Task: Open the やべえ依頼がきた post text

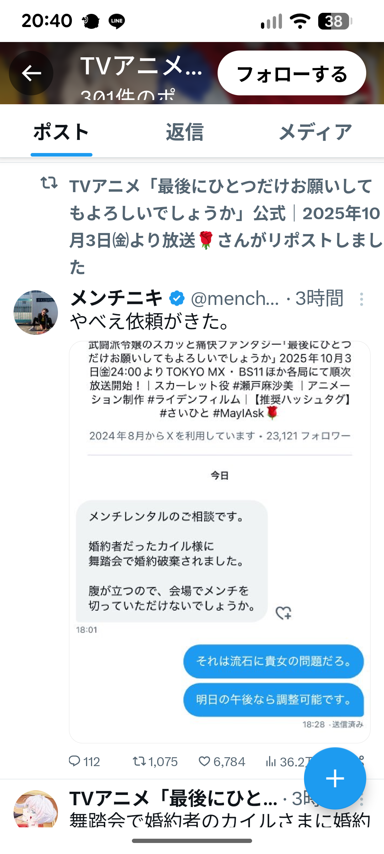Action: point(149,322)
